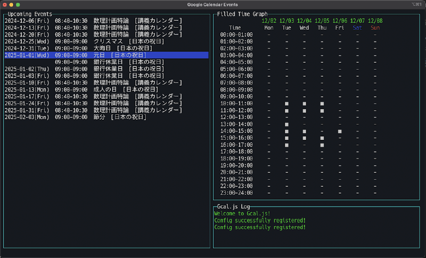
Task: Click the Tuesday 11:00-12:00 filled block
Action: pyautogui.click(x=286, y=111)
